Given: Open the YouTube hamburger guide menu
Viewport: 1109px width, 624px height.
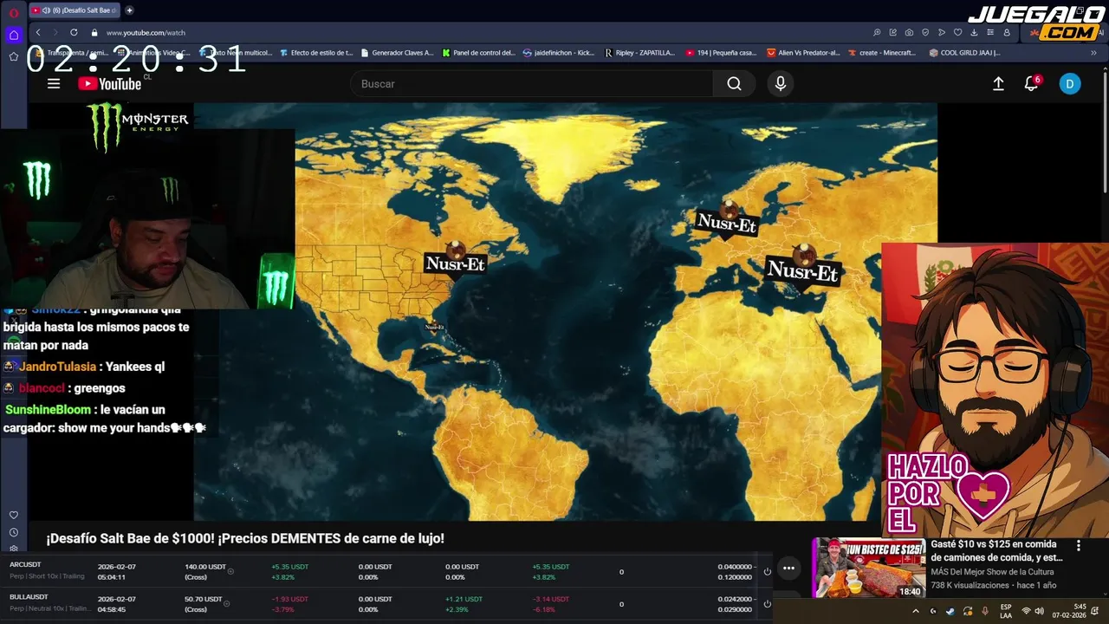Looking at the screenshot, I should pos(54,84).
